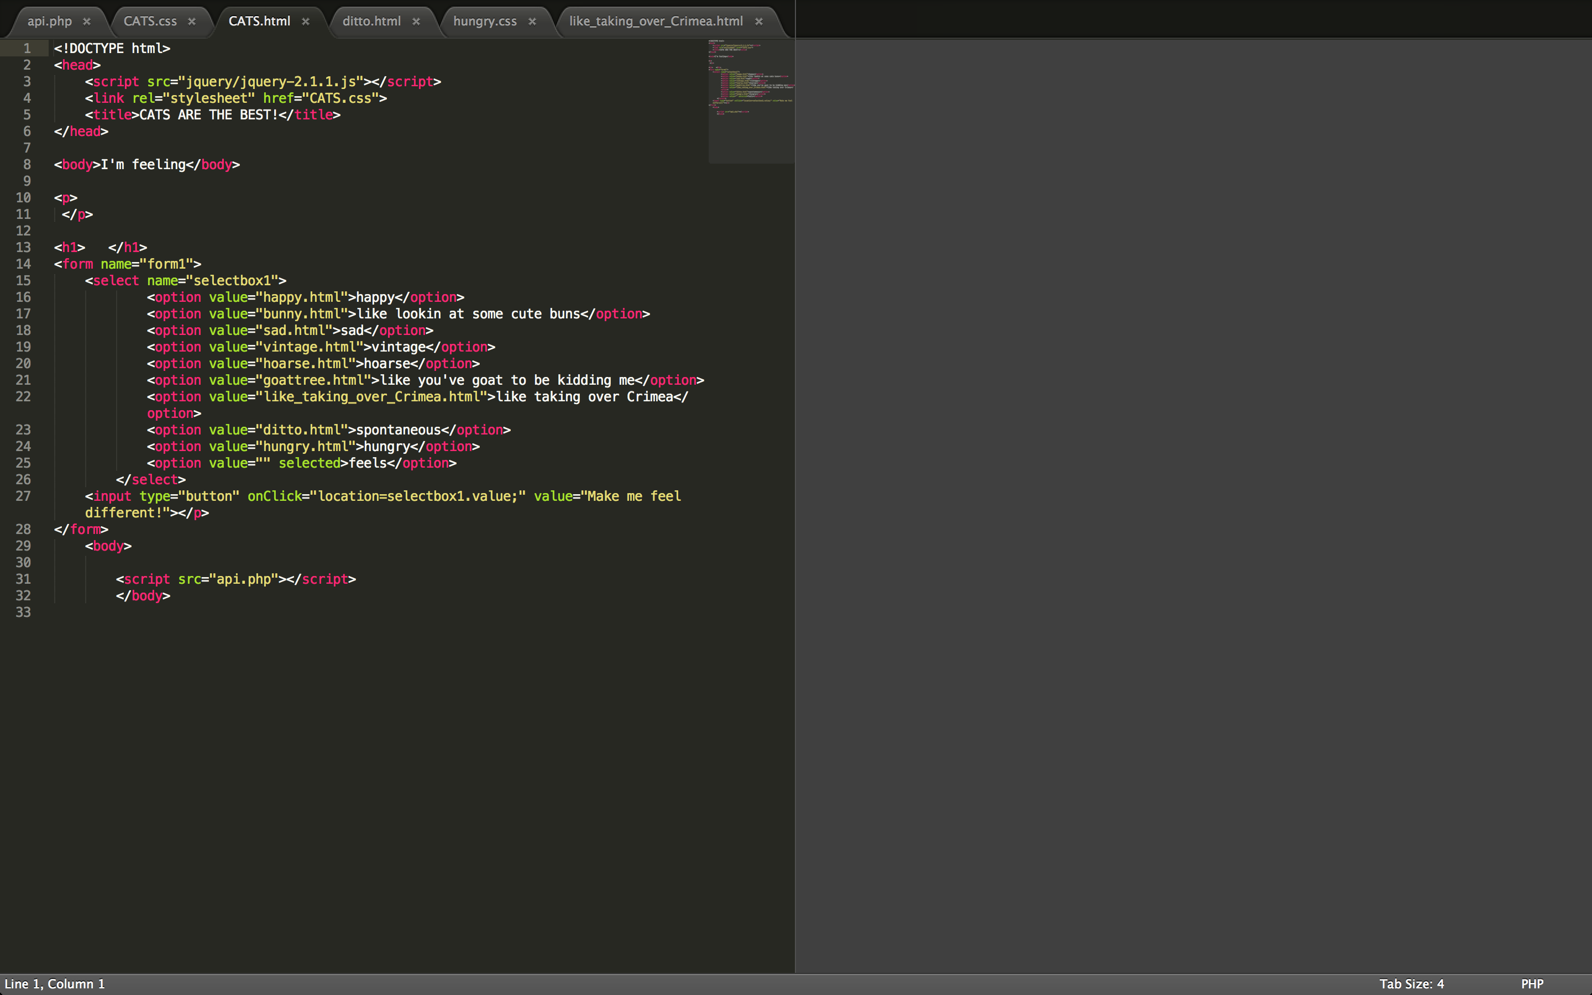Viewport: 1592px width, 995px height.
Task: Click line number 27 in gutter
Action: pos(23,496)
